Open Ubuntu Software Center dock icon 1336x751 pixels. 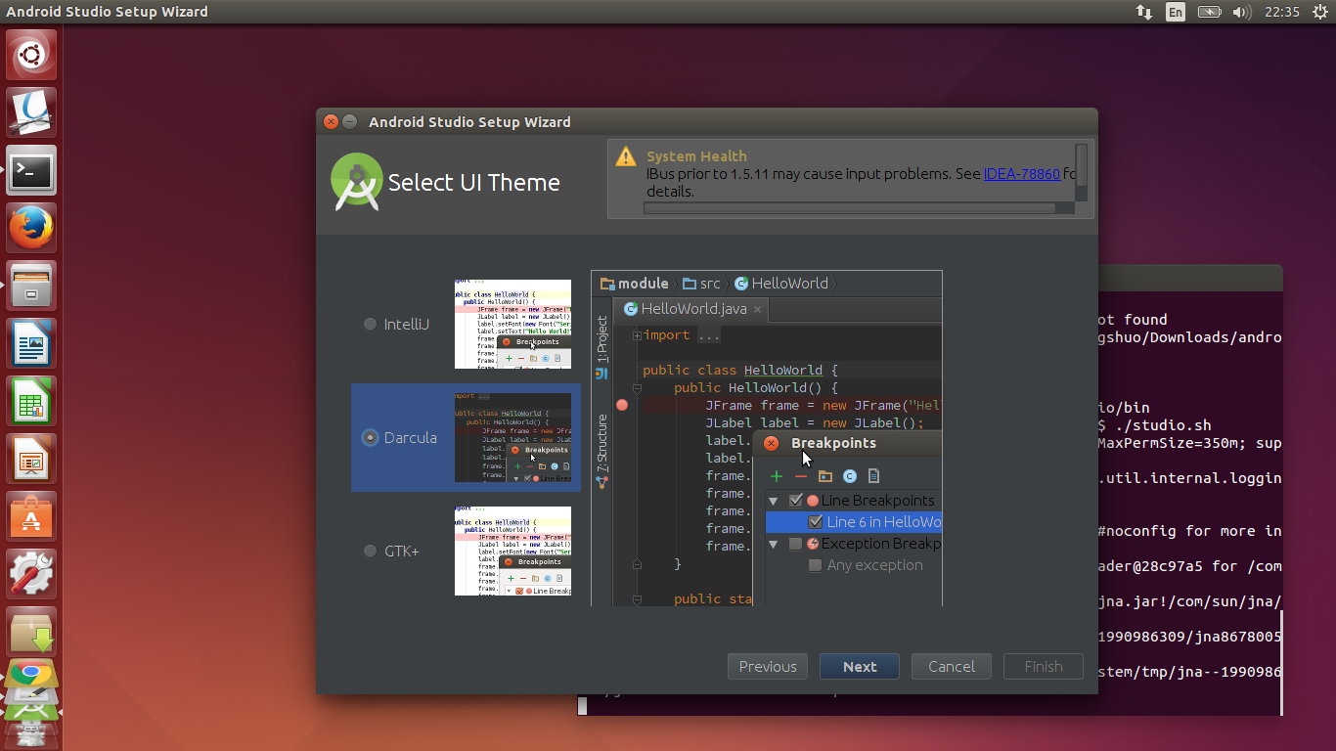32,516
